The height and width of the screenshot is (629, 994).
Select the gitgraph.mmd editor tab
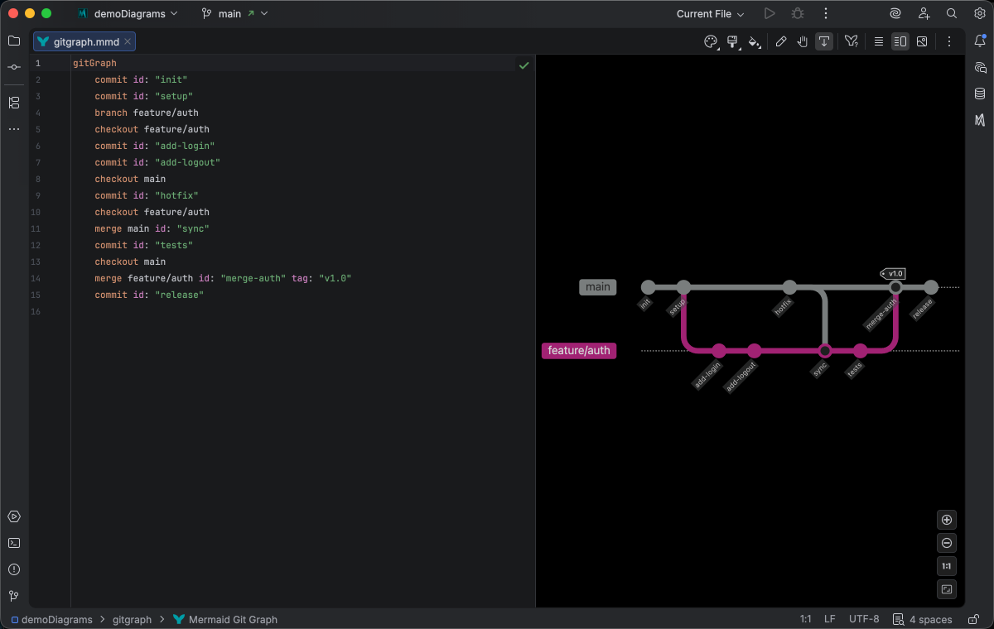coord(84,41)
